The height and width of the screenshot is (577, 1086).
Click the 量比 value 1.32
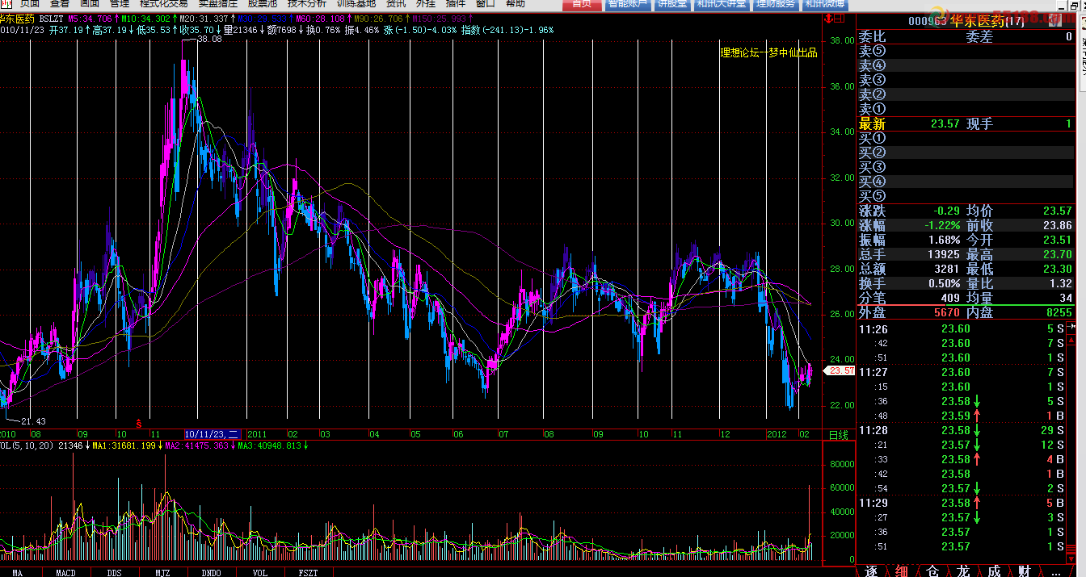pyautogui.click(x=1061, y=284)
